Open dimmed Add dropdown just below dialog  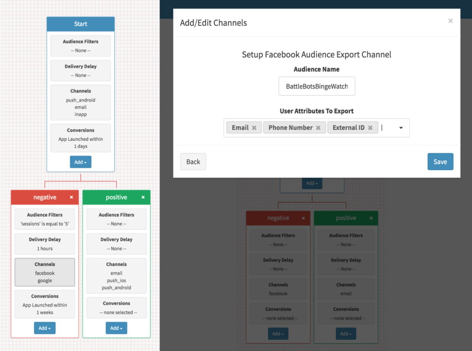[x=312, y=183]
